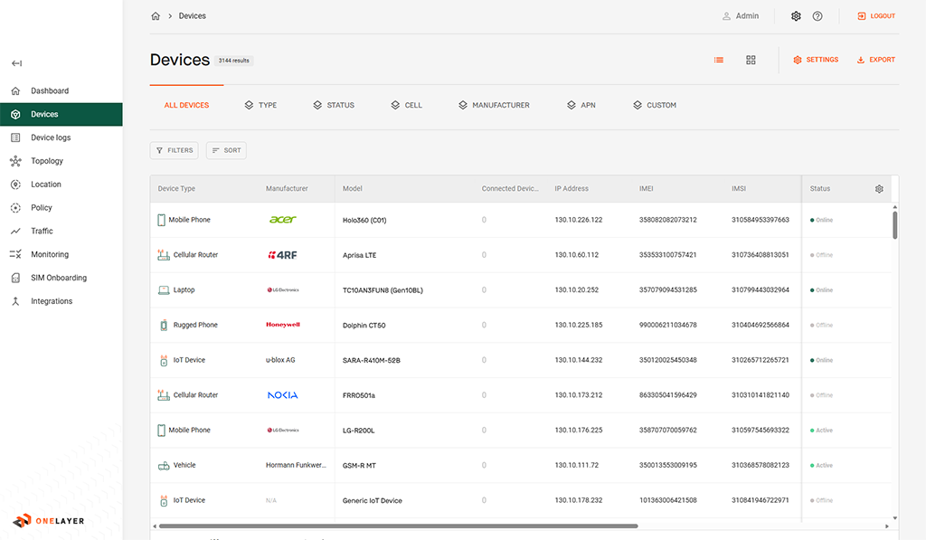Open the orange Settings button
This screenshot has width=926, height=540.
[816, 60]
